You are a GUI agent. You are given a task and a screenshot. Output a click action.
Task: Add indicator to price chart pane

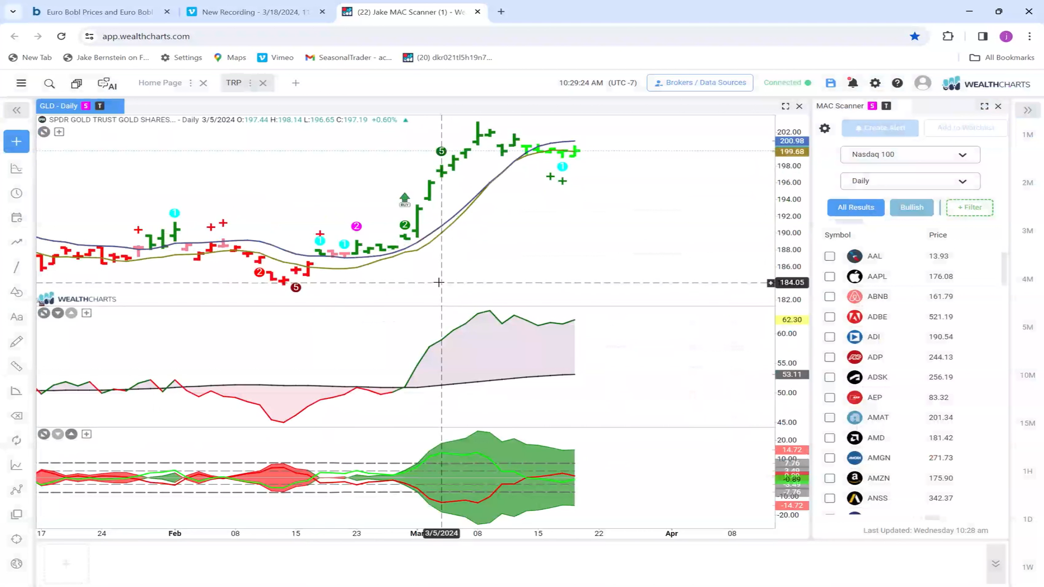coord(59,132)
